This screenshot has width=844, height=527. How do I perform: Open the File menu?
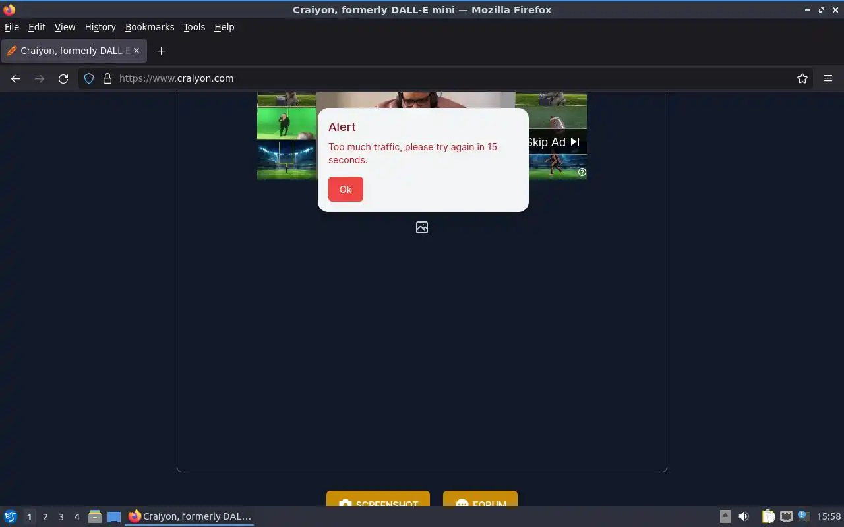point(12,27)
